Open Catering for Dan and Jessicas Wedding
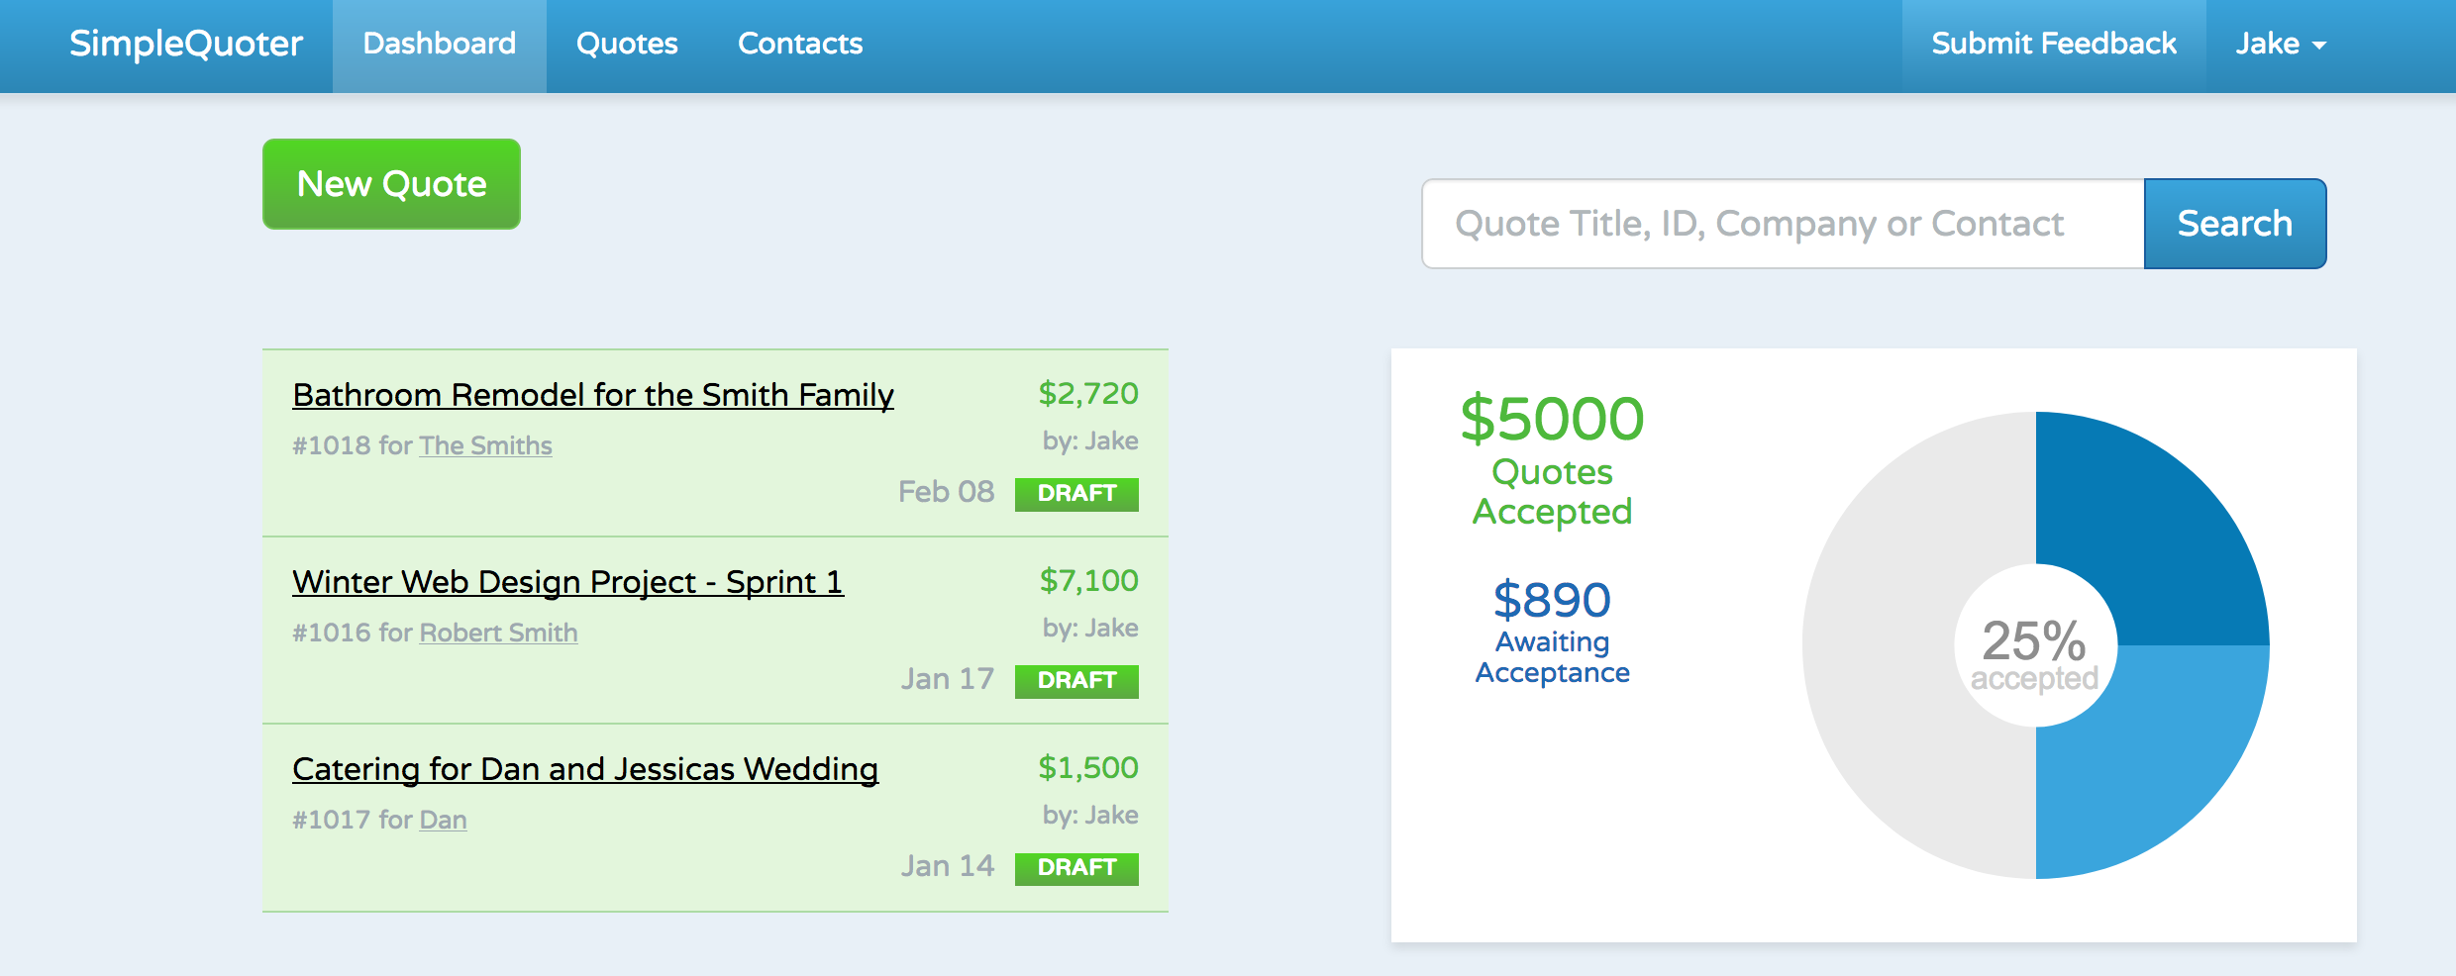 coord(585,769)
